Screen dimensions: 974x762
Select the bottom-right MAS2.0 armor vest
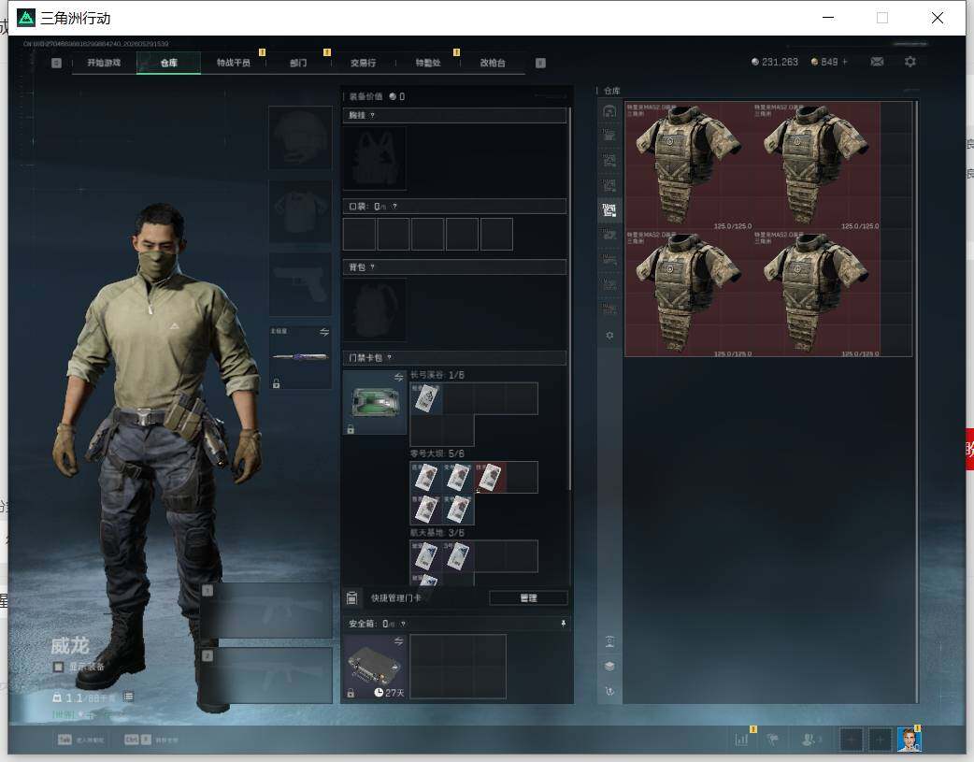[x=816, y=294]
